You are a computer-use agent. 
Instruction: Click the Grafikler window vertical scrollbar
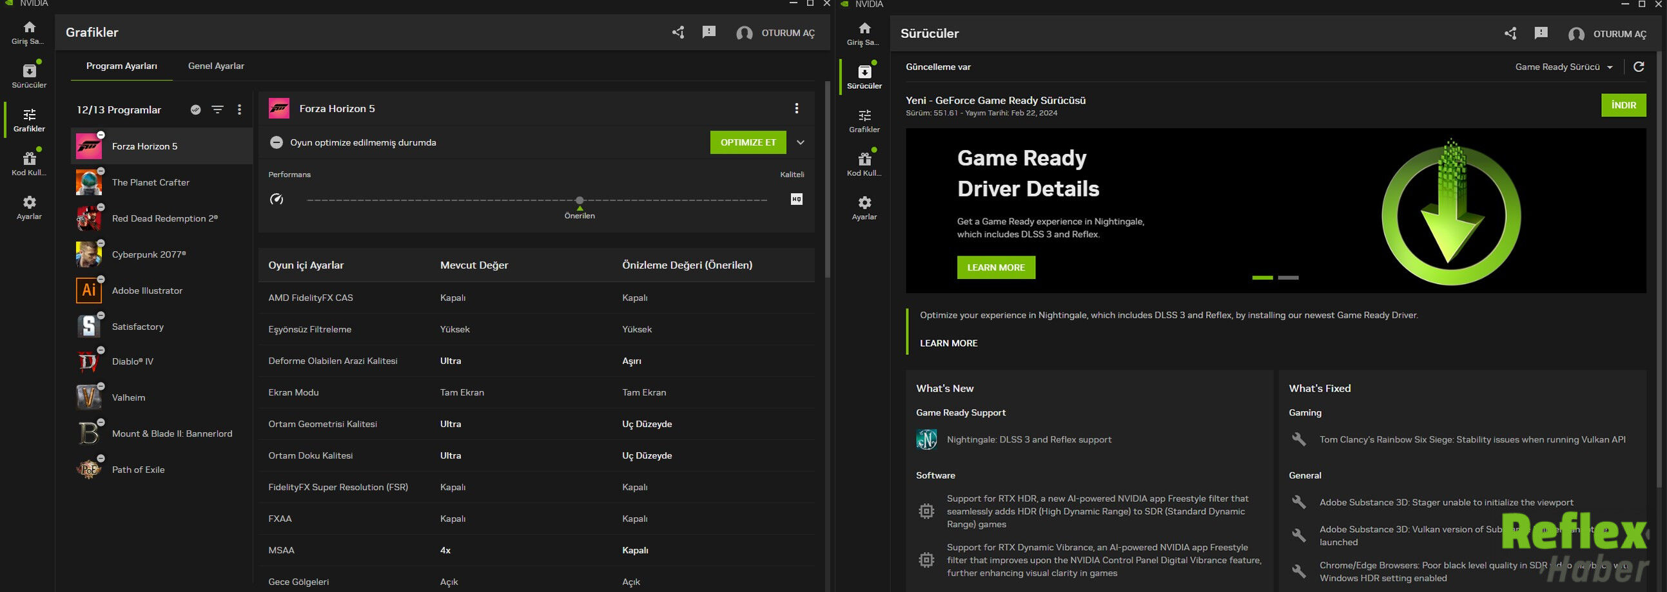[x=827, y=180]
